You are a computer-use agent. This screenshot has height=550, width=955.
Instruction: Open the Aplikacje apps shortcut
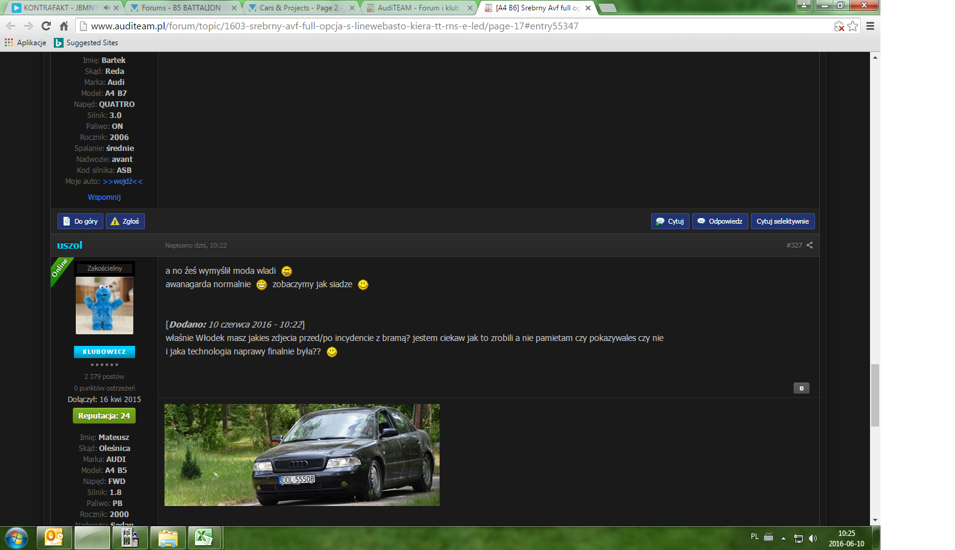coord(26,43)
